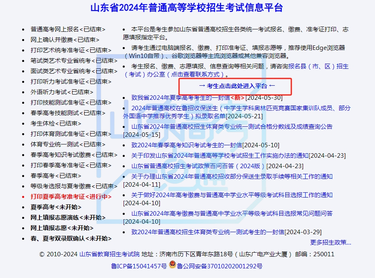Select 打印技能测试准考证<已结束>
375x278 pixels.
71,103
